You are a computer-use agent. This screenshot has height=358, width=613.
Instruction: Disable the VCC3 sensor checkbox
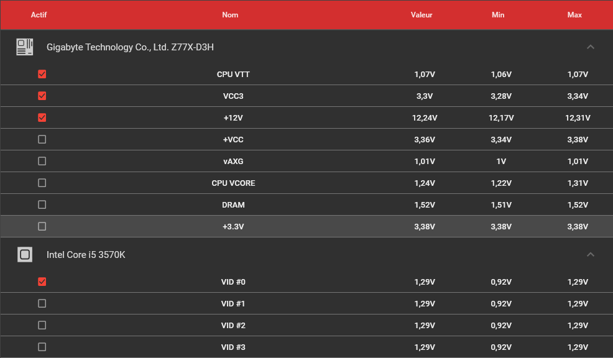point(42,96)
